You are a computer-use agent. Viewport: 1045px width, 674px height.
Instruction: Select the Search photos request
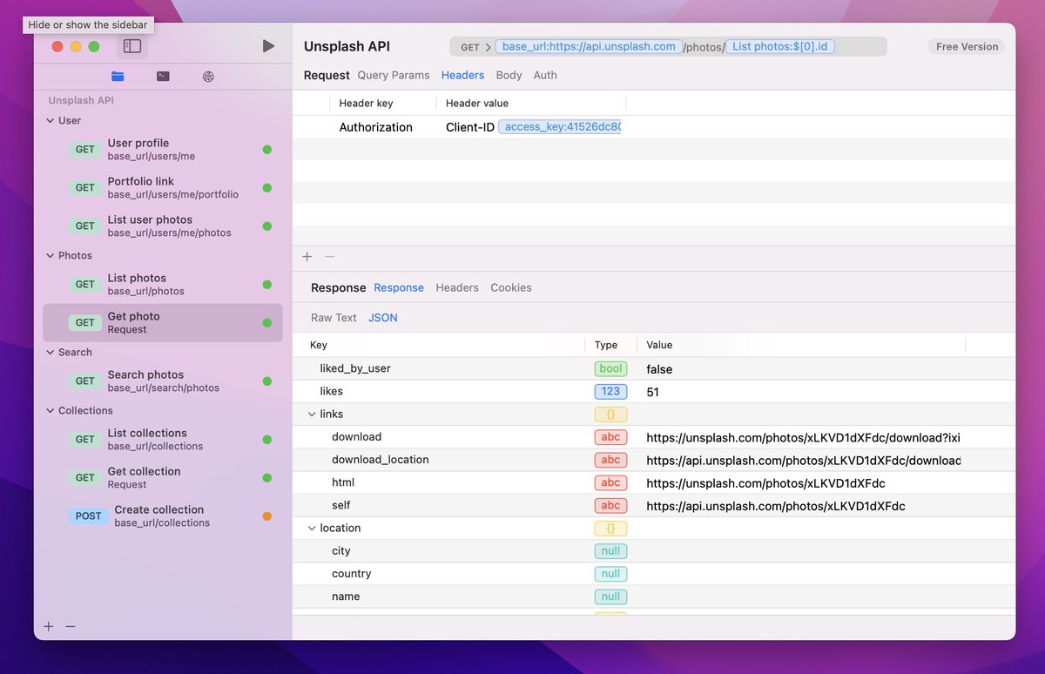point(163,381)
